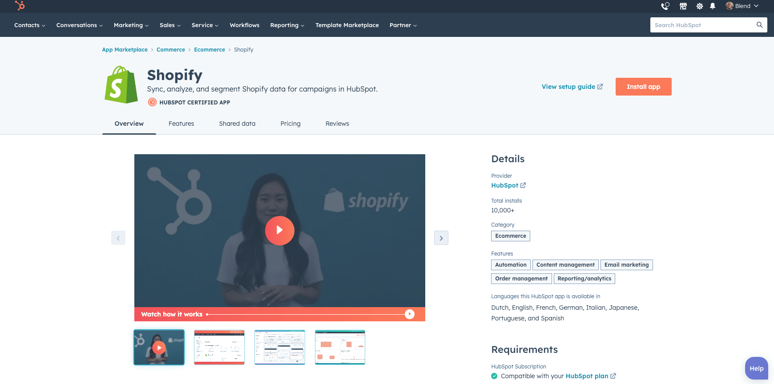Click the HubSpot sprocket logo
The image size is (774, 384).
click(20, 6)
